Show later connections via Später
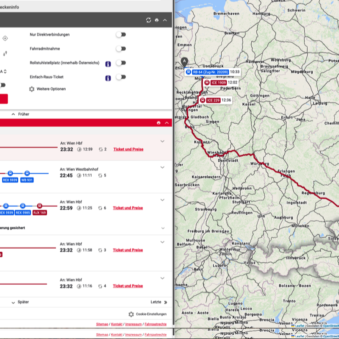Screen dimensions: 339x339 [x=20, y=302]
